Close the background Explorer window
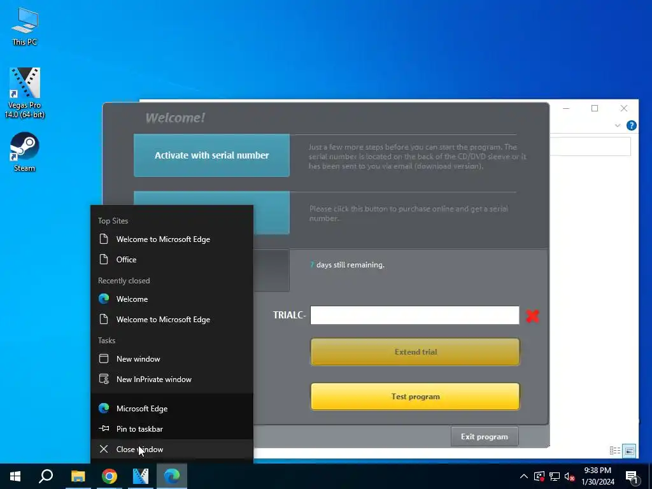Viewport: 652px width, 489px height. pos(624,108)
